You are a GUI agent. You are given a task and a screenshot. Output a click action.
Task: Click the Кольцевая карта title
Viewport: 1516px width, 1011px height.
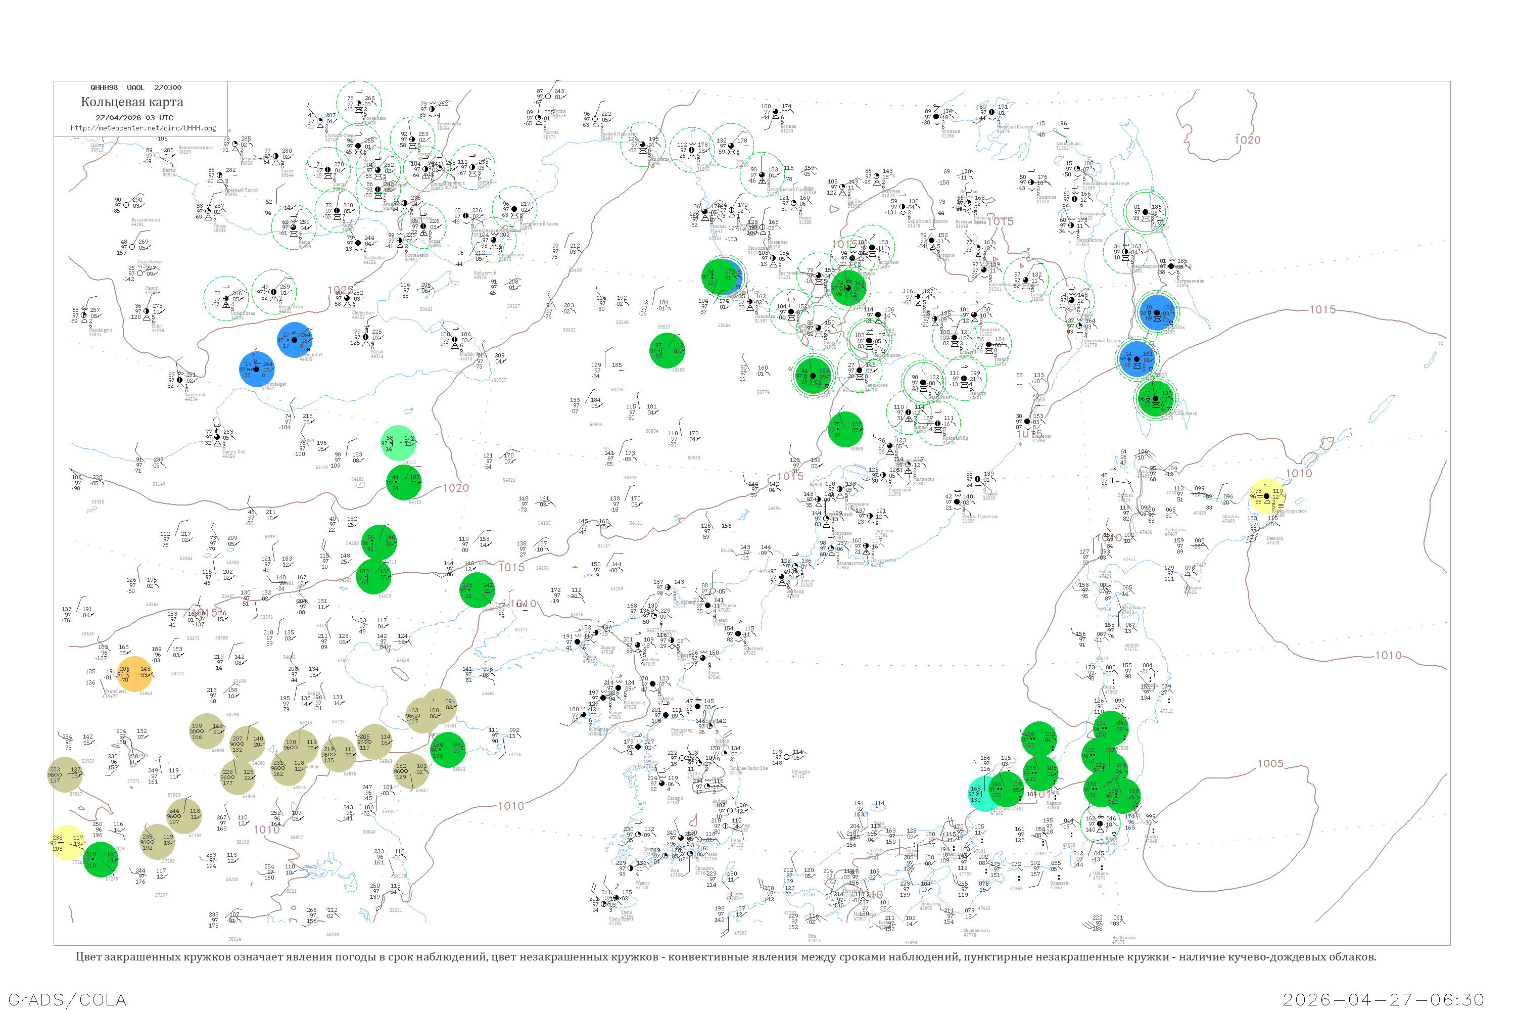[132, 102]
